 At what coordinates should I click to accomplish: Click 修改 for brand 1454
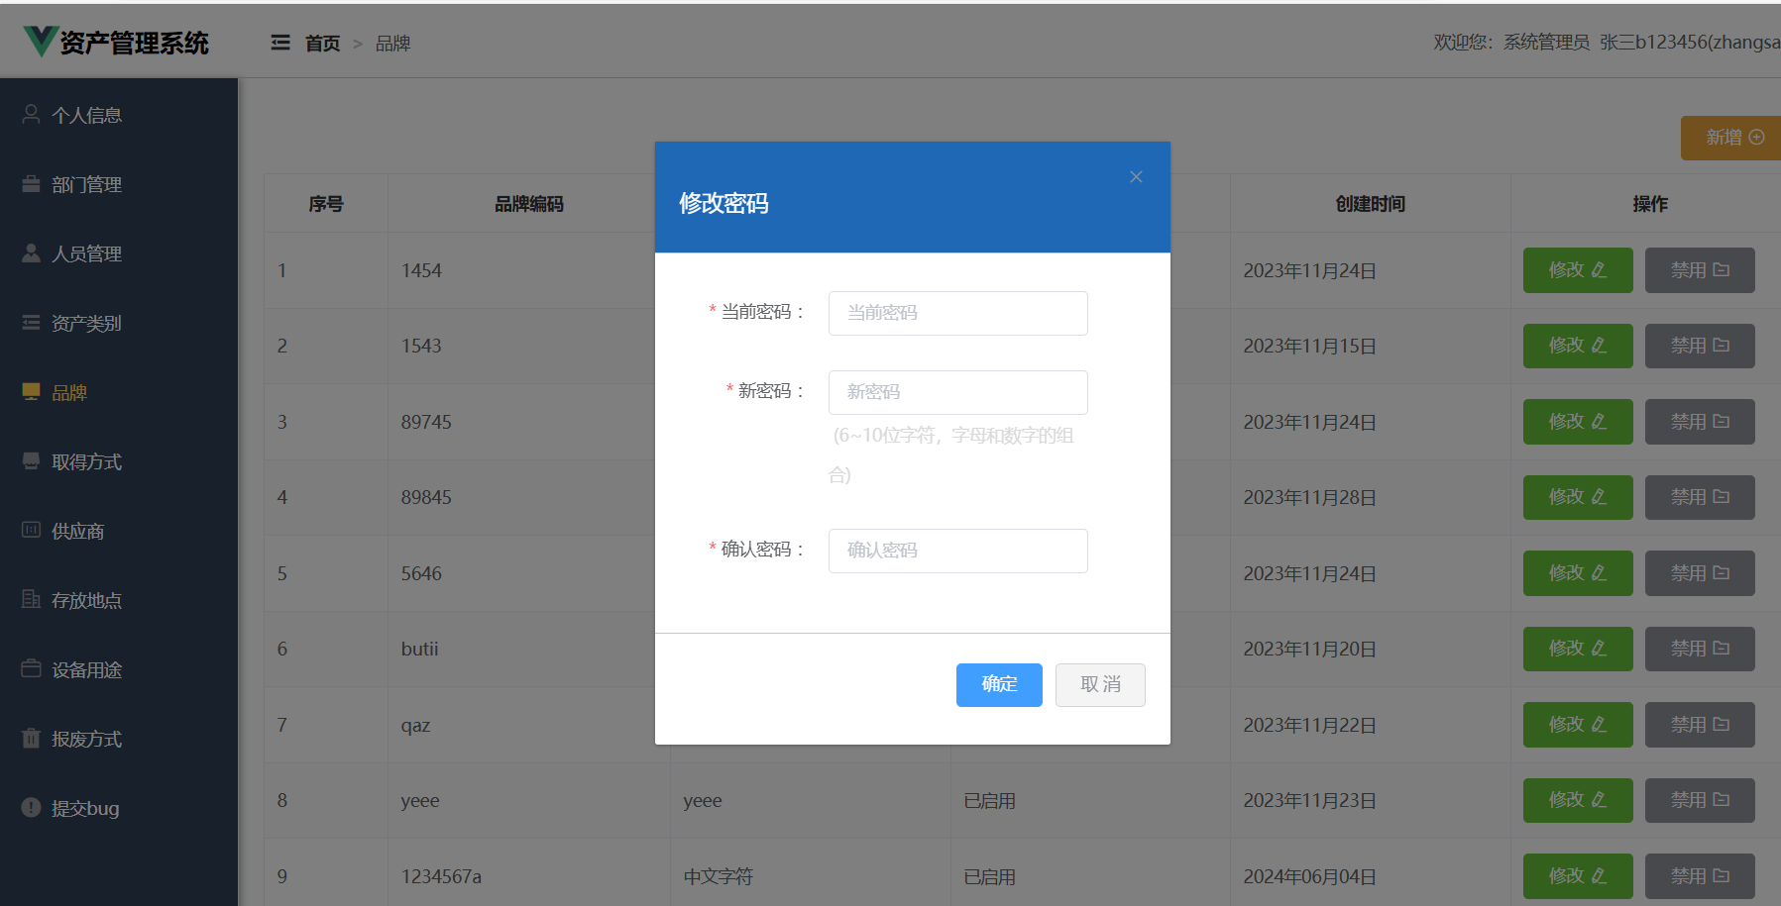pyautogui.click(x=1578, y=270)
